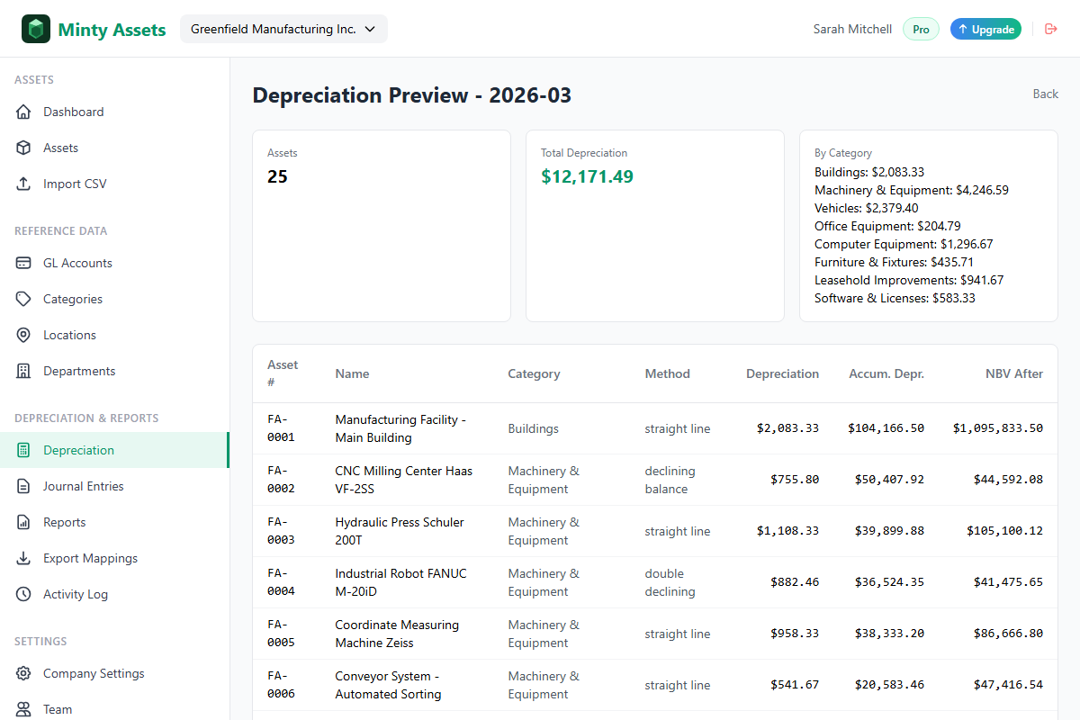
Task: Click Coordinate Measuring Machine Zeiss name
Action: coord(397,634)
